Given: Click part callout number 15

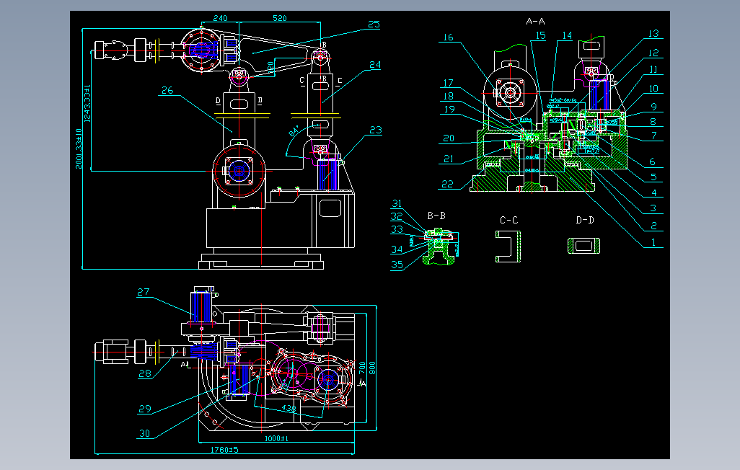Looking at the screenshot, I should [x=541, y=35].
